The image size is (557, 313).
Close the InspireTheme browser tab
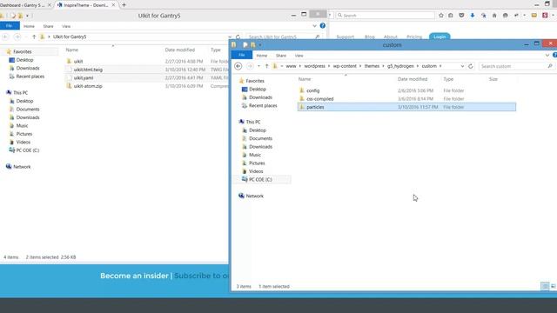pyautogui.click(x=114, y=5)
